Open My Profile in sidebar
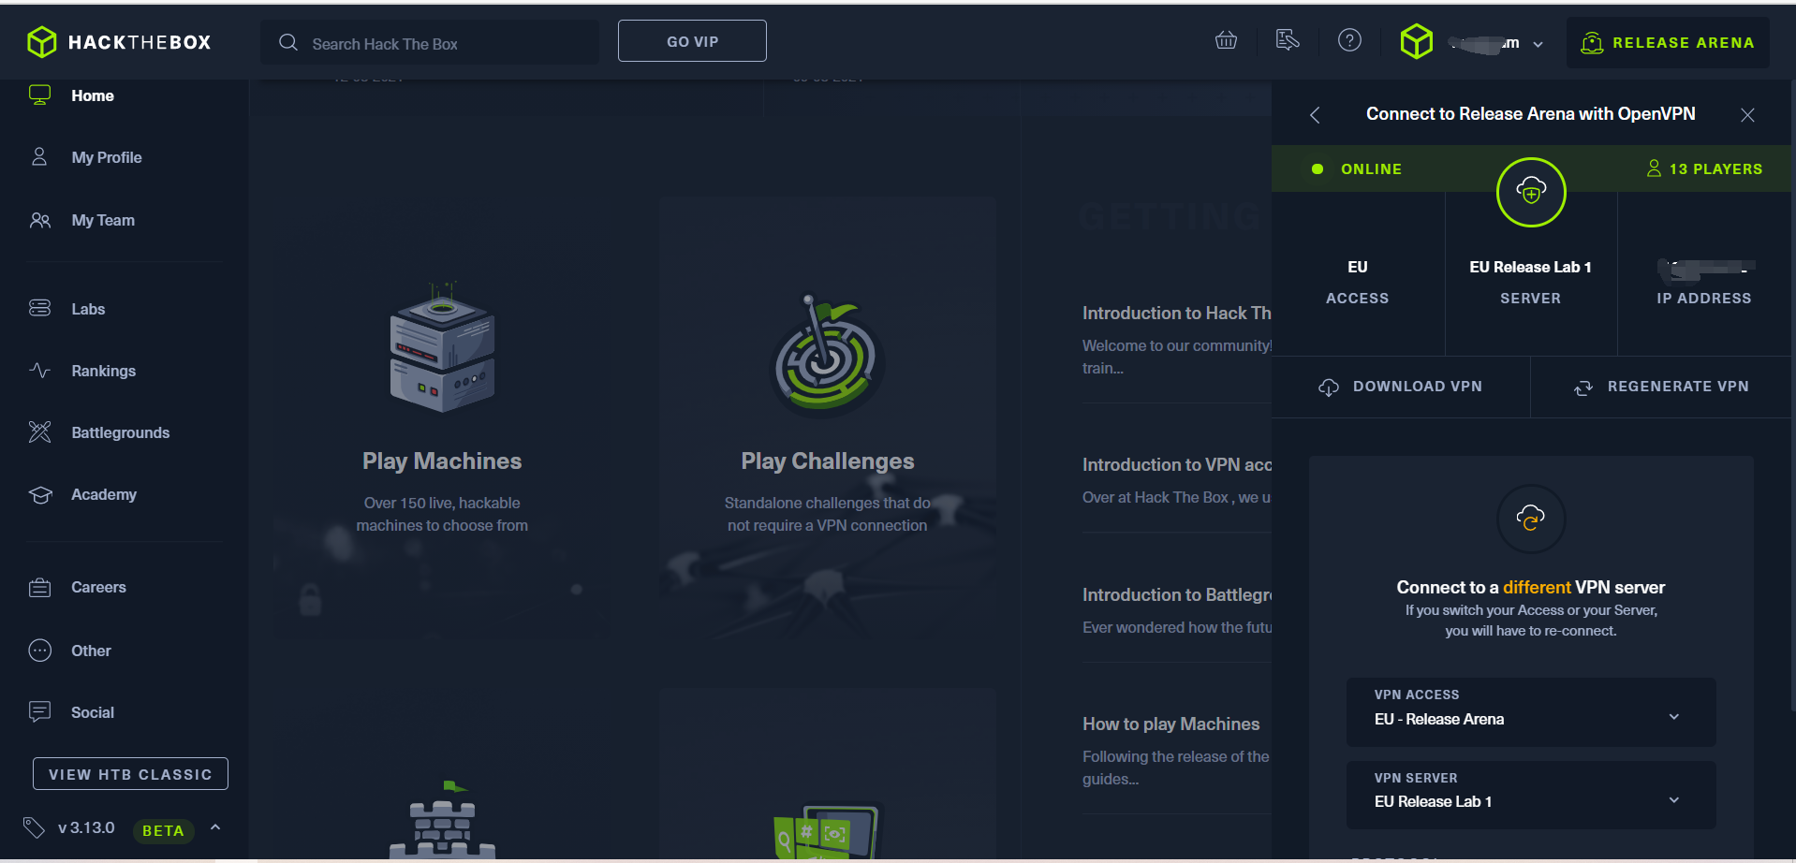 coord(107,157)
